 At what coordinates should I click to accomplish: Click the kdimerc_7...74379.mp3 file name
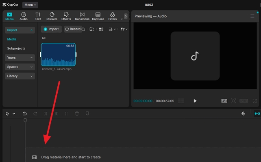[57, 69]
